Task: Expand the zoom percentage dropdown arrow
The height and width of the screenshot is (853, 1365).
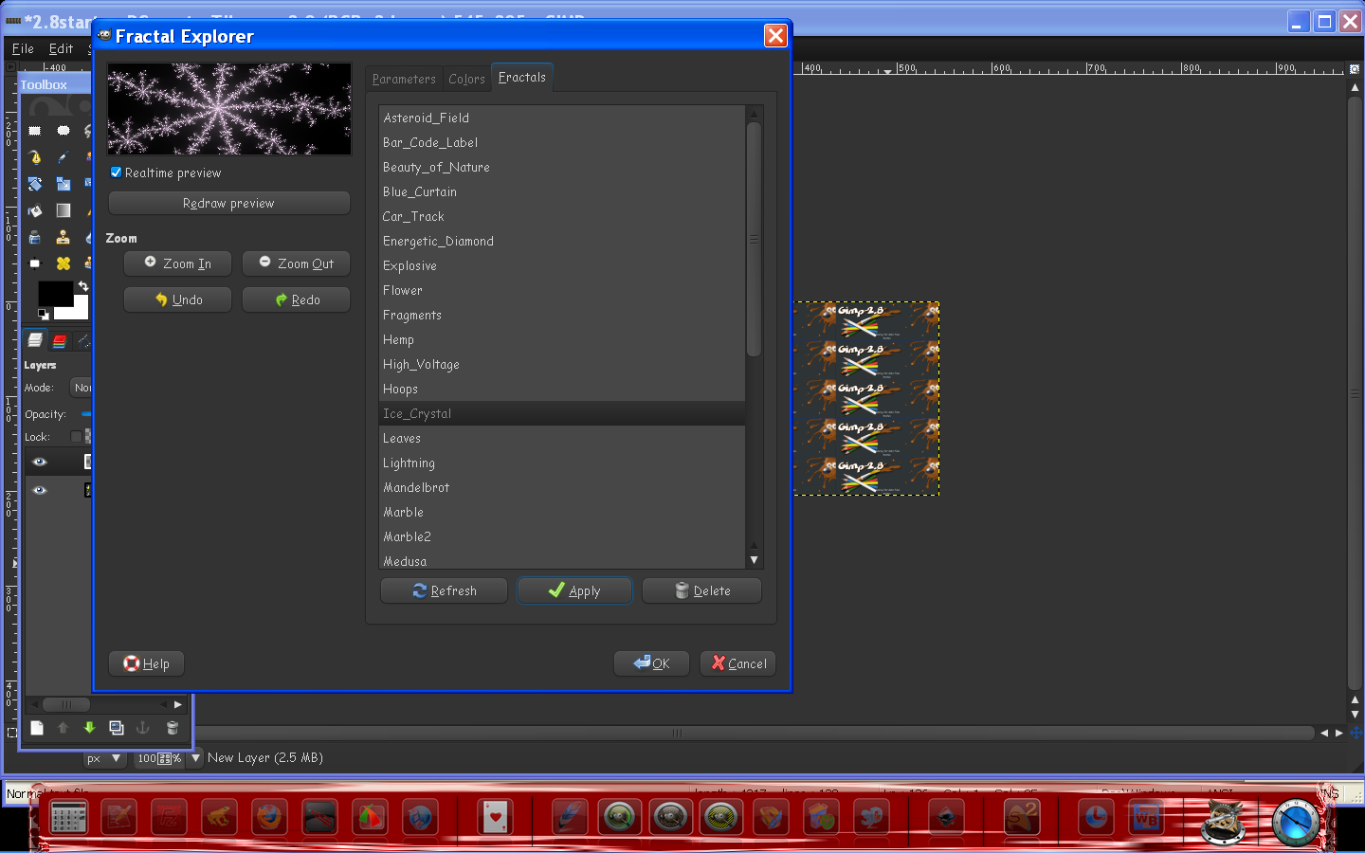Action: tap(195, 758)
